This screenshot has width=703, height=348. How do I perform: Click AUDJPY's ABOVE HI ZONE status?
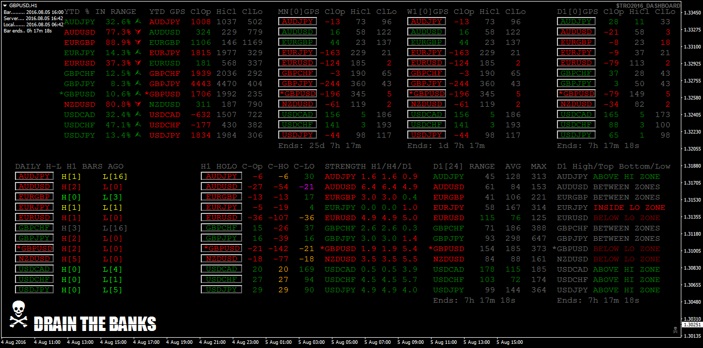[627, 176]
